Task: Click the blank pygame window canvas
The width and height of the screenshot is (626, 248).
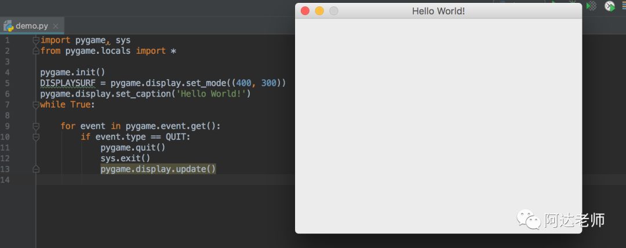Action: click(x=438, y=126)
